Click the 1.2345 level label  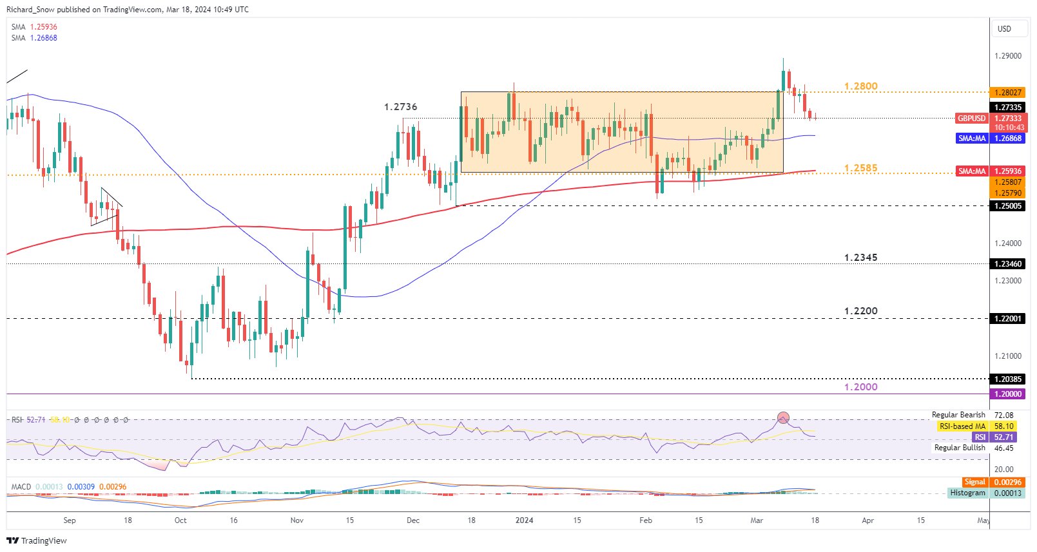click(861, 258)
